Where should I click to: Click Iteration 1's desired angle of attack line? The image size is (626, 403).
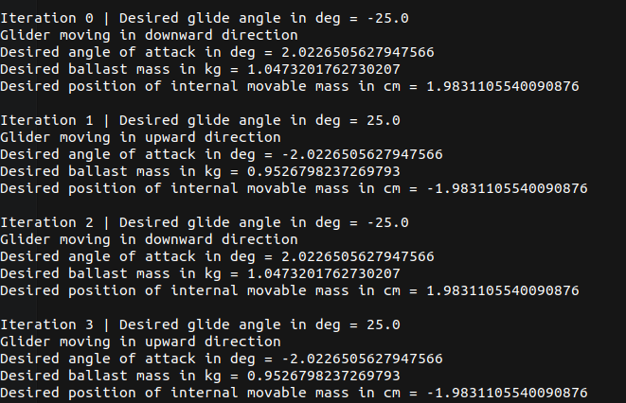point(221,154)
